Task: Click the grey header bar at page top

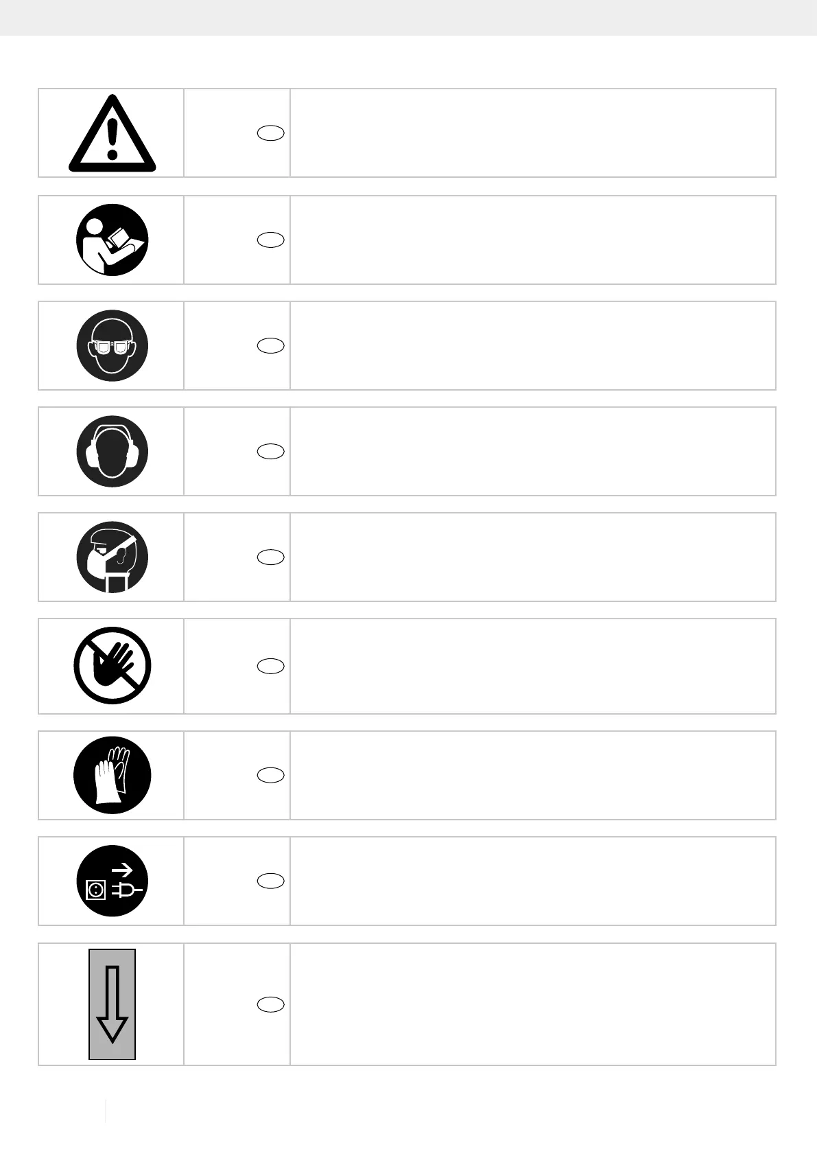Action: coord(408,17)
